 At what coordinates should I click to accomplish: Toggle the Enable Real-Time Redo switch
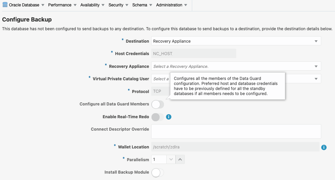(x=158, y=117)
